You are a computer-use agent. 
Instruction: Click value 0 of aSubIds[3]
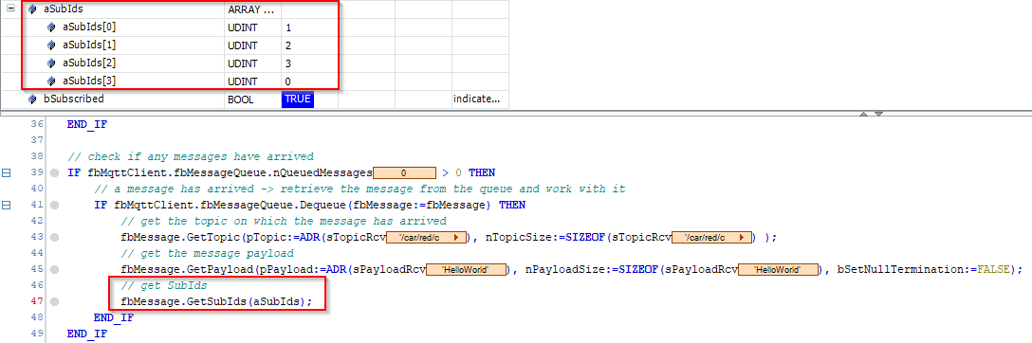(289, 81)
